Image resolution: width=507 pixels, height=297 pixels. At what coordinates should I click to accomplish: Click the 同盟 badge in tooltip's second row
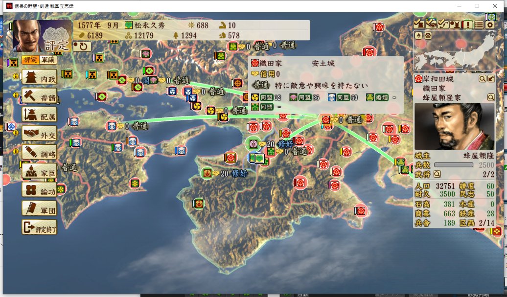[266, 107]
